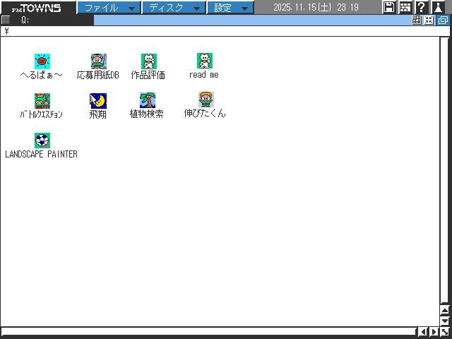Open the question mark help icon
This screenshot has height=339, width=452.
421,7
